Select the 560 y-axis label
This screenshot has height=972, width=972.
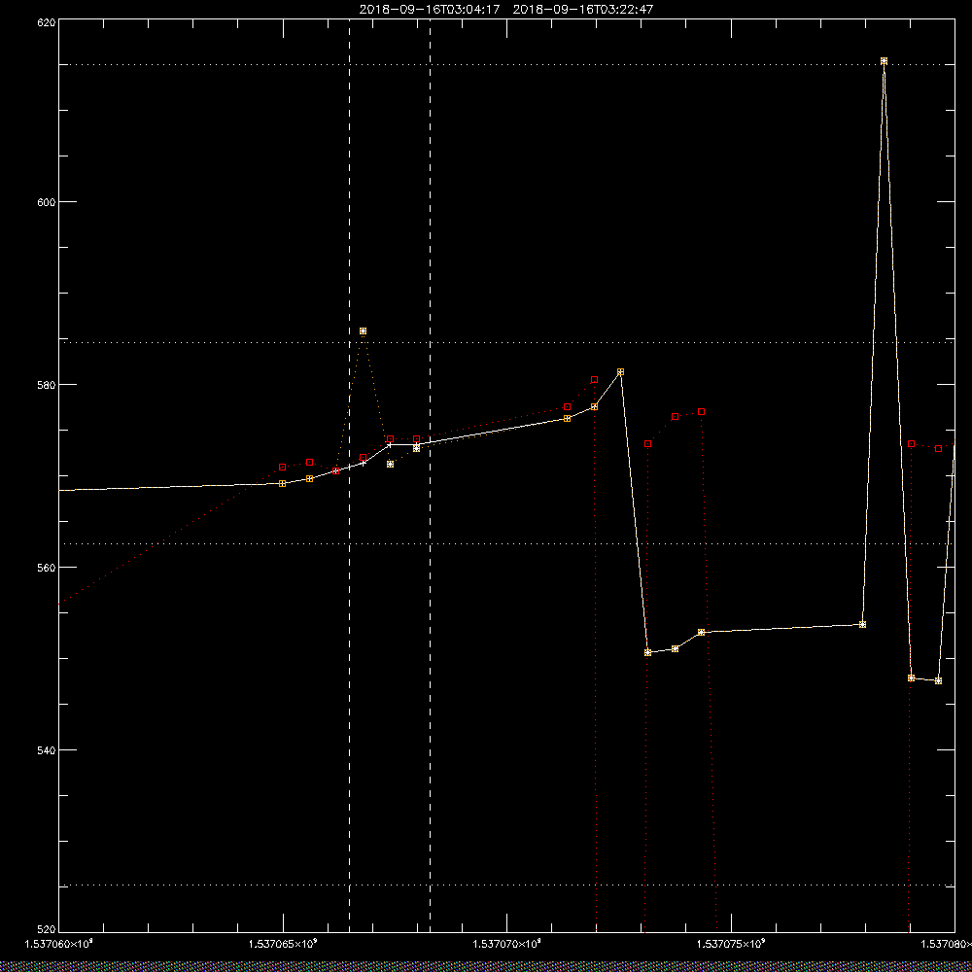[47, 568]
